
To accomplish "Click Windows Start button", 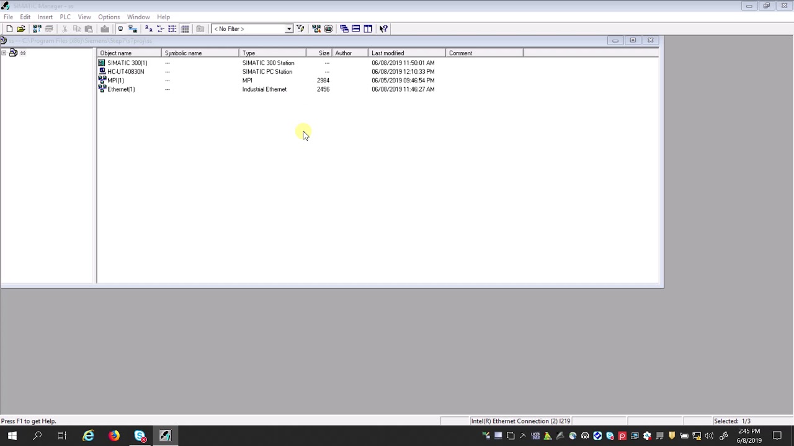I will pos(12,435).
